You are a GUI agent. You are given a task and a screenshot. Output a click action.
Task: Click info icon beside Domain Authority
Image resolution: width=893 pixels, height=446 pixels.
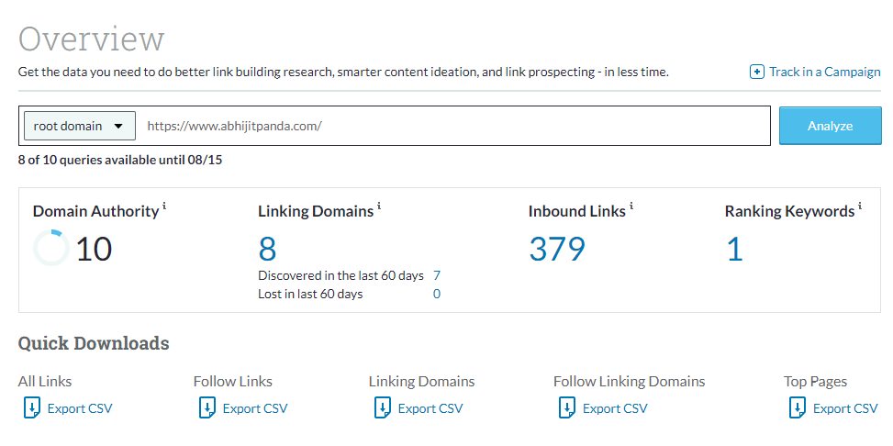[164, 206]
